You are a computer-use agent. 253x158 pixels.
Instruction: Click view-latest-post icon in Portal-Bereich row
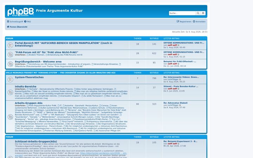(x=179, y=45)
